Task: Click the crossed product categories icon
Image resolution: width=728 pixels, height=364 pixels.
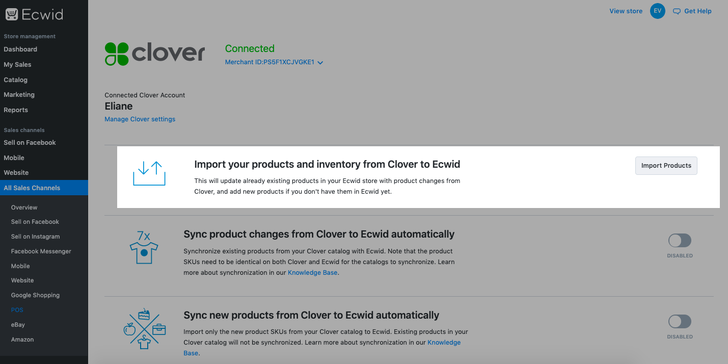Action: pos(144,329)
